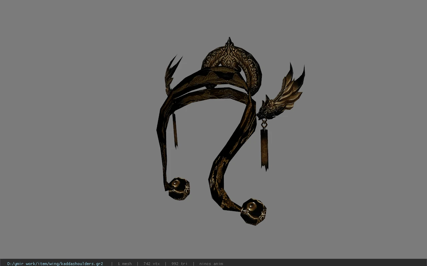Image resolution: width=427 pixels, height=266 pixels.
Task: Click the '742 vtx' vertex count
Action: tap(151, 264)
